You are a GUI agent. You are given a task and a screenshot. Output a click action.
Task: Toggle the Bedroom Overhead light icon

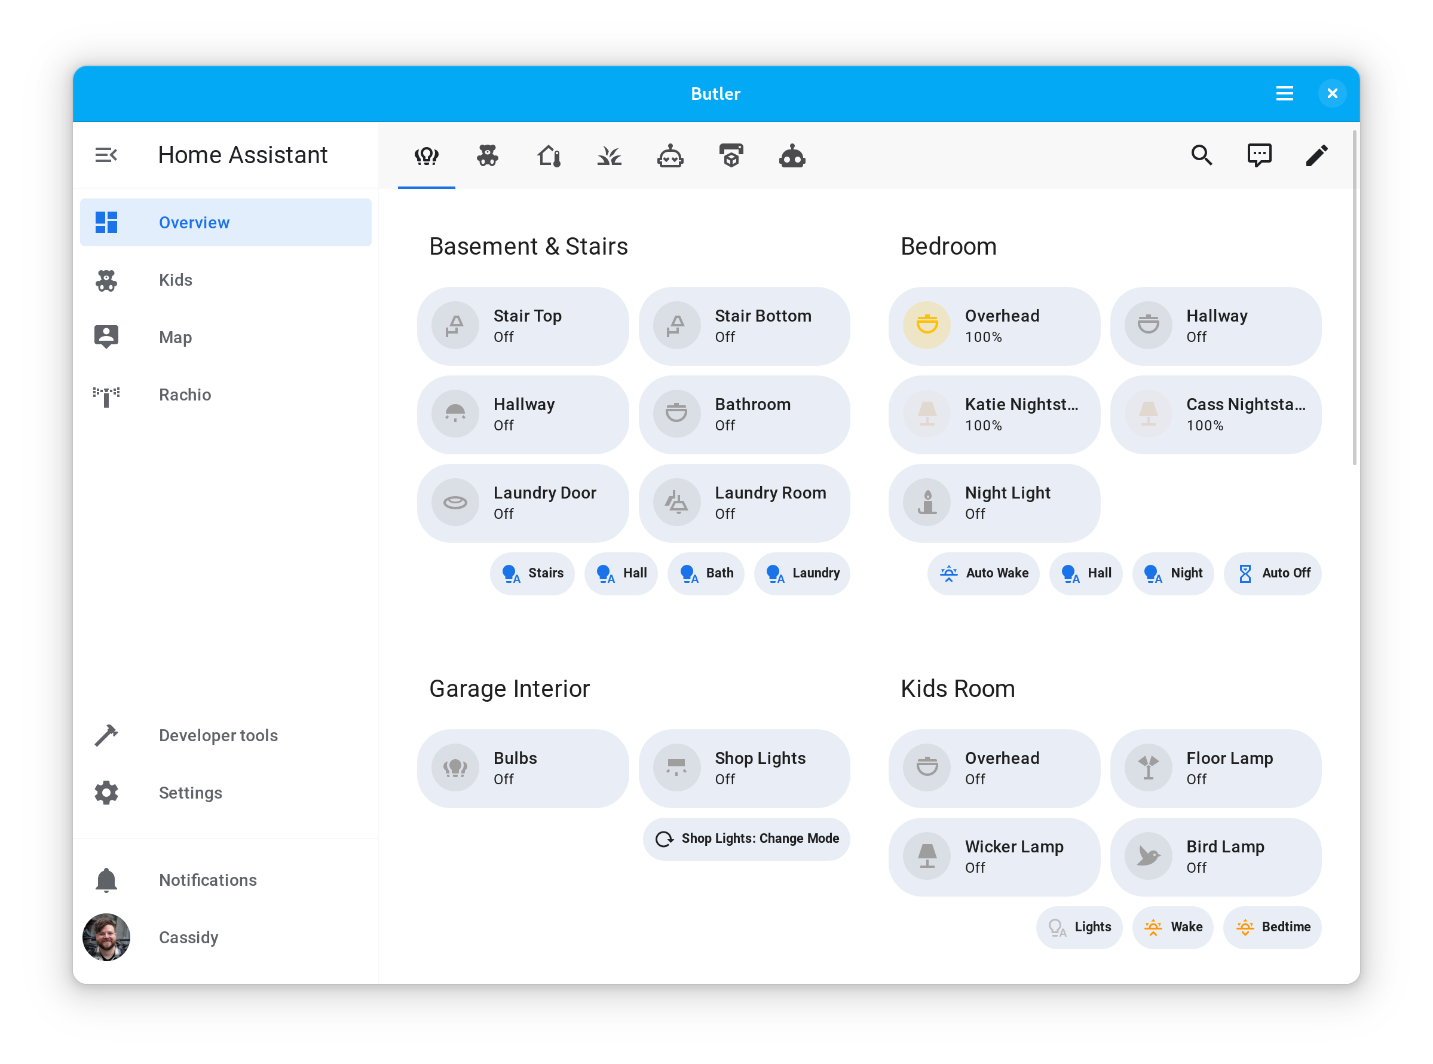click(927, 325)
